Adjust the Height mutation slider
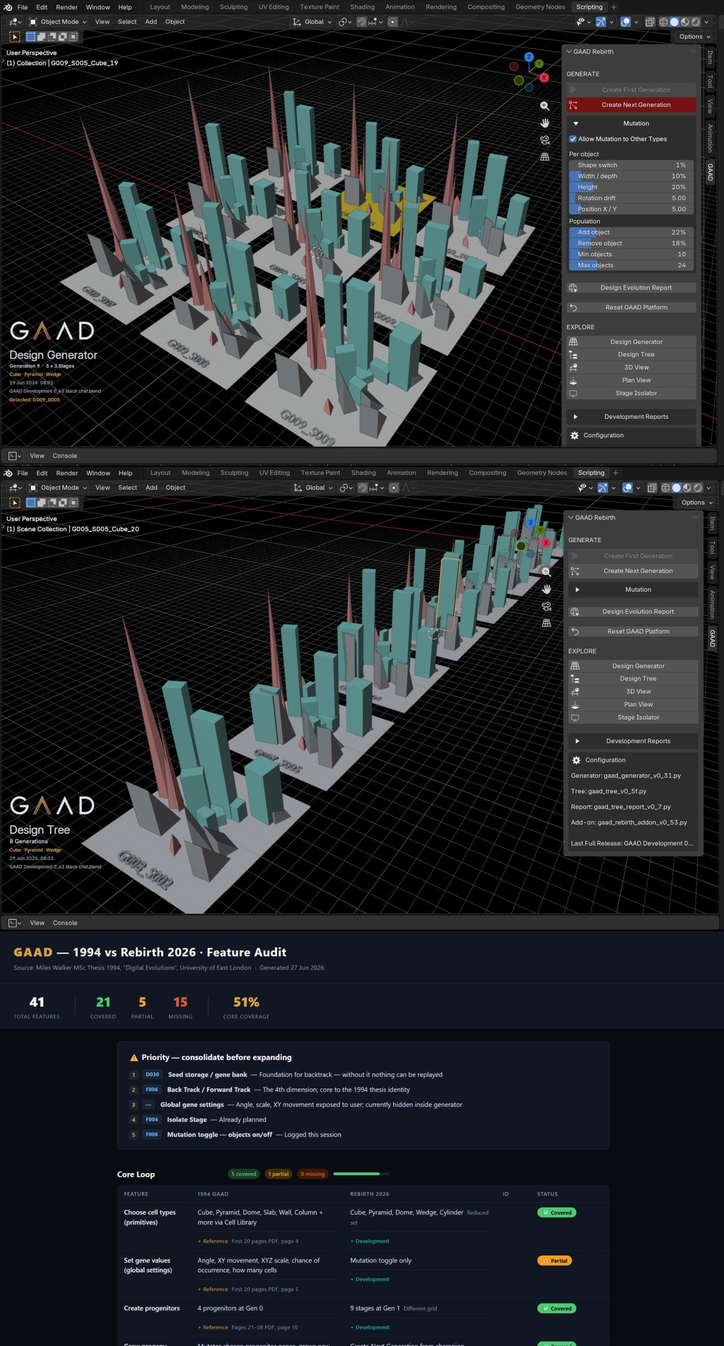 [631, 187]
